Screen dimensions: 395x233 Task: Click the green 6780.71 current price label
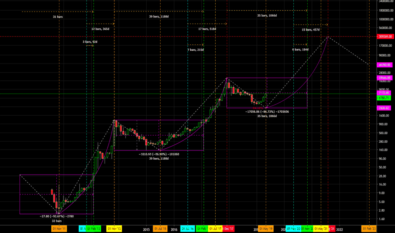[x=384, y=98]
